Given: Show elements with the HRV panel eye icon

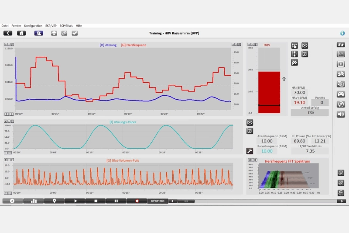Looking at the screenshot, I should click(305, 46).
